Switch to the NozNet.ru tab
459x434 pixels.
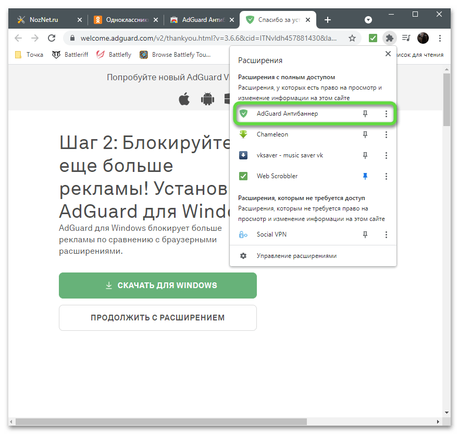click(47, 20)
